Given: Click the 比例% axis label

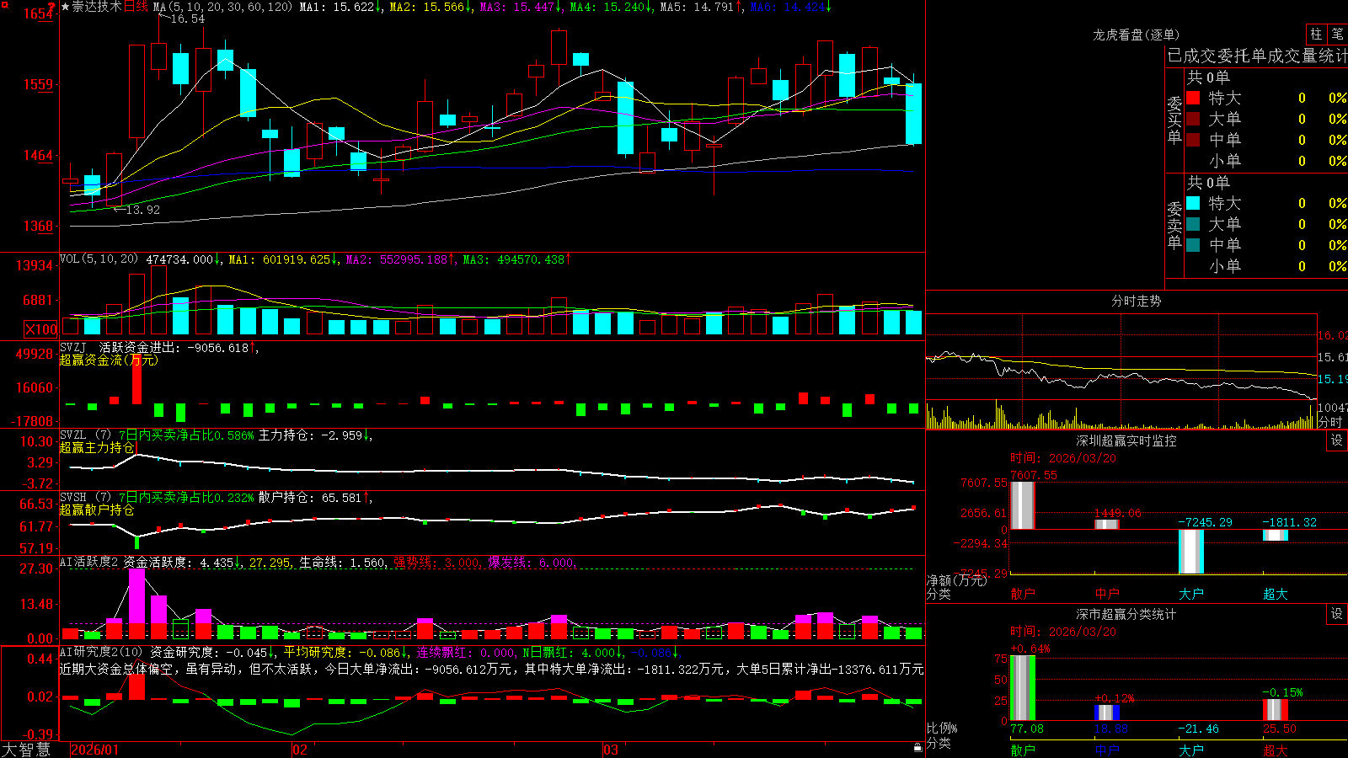Looking at the screenshot, I should (x=942, y=729).
